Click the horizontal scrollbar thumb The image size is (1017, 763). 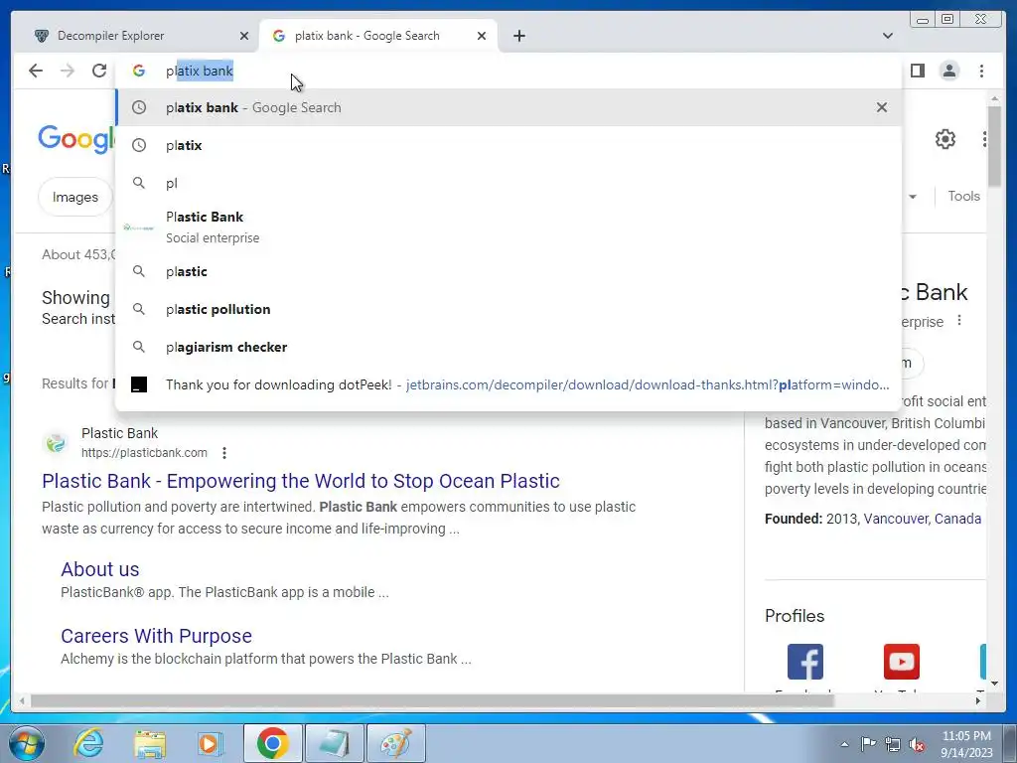(432, 700)
